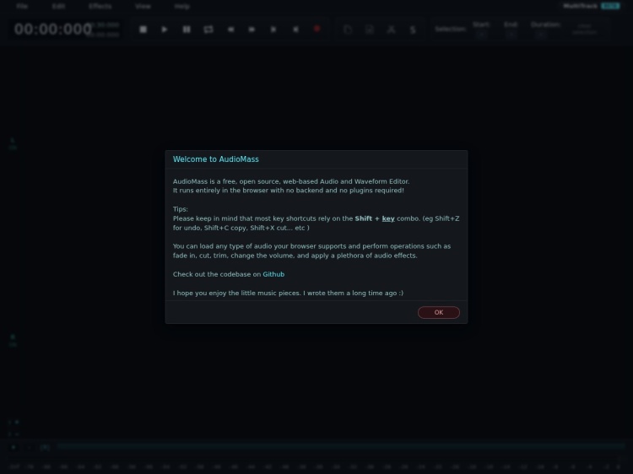Click the reset selection button
633x474 pixels.
[585, 29]
